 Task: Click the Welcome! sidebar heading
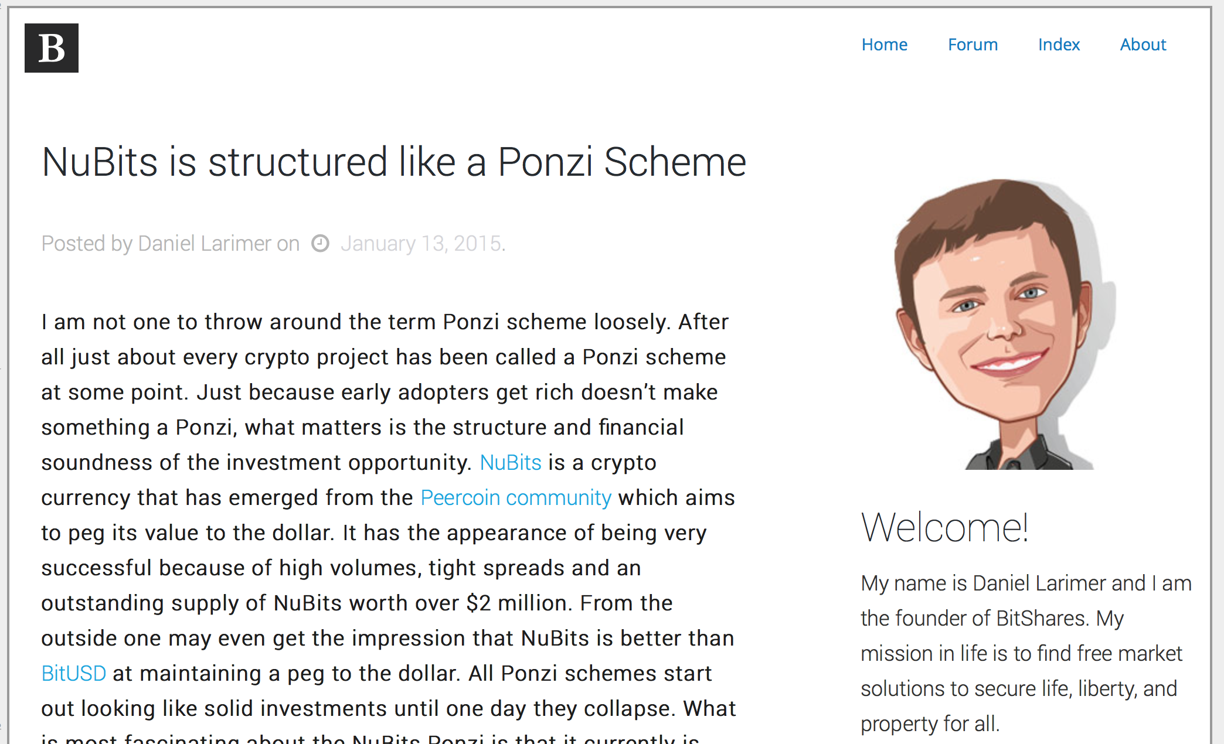[944, 527]
